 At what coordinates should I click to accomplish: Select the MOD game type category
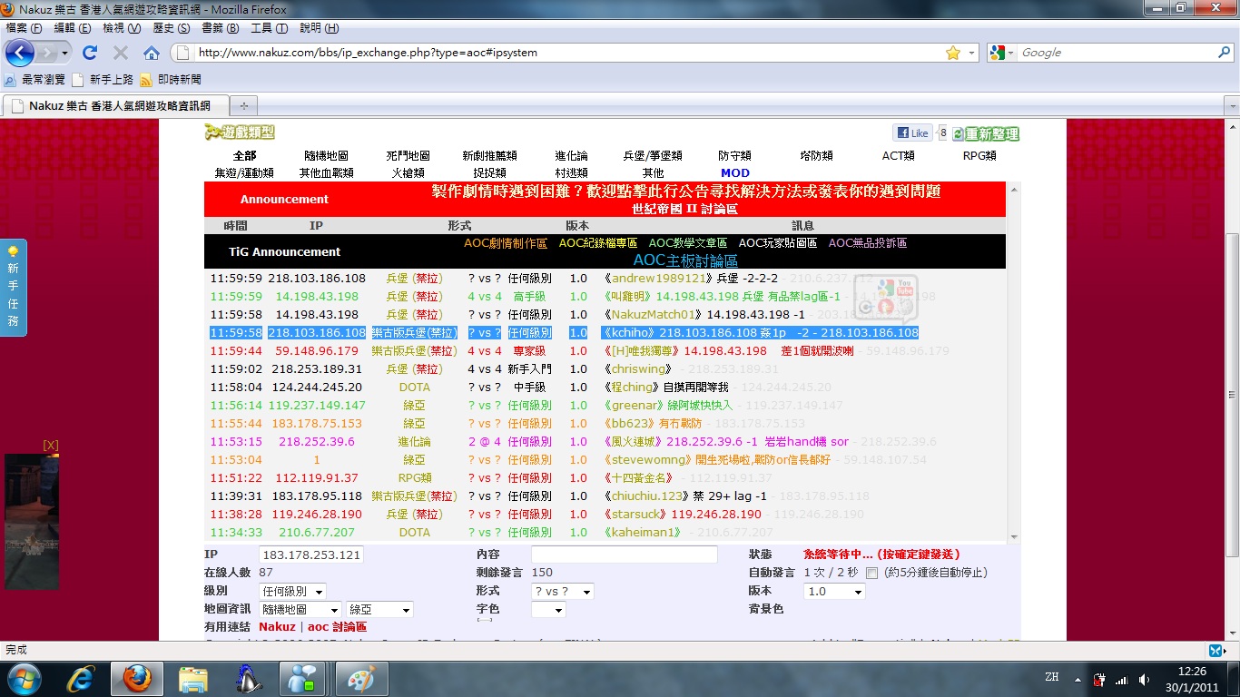coord(734,172)
